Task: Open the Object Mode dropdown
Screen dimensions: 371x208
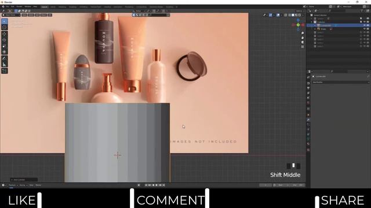Action: click(x=11, y=15)
